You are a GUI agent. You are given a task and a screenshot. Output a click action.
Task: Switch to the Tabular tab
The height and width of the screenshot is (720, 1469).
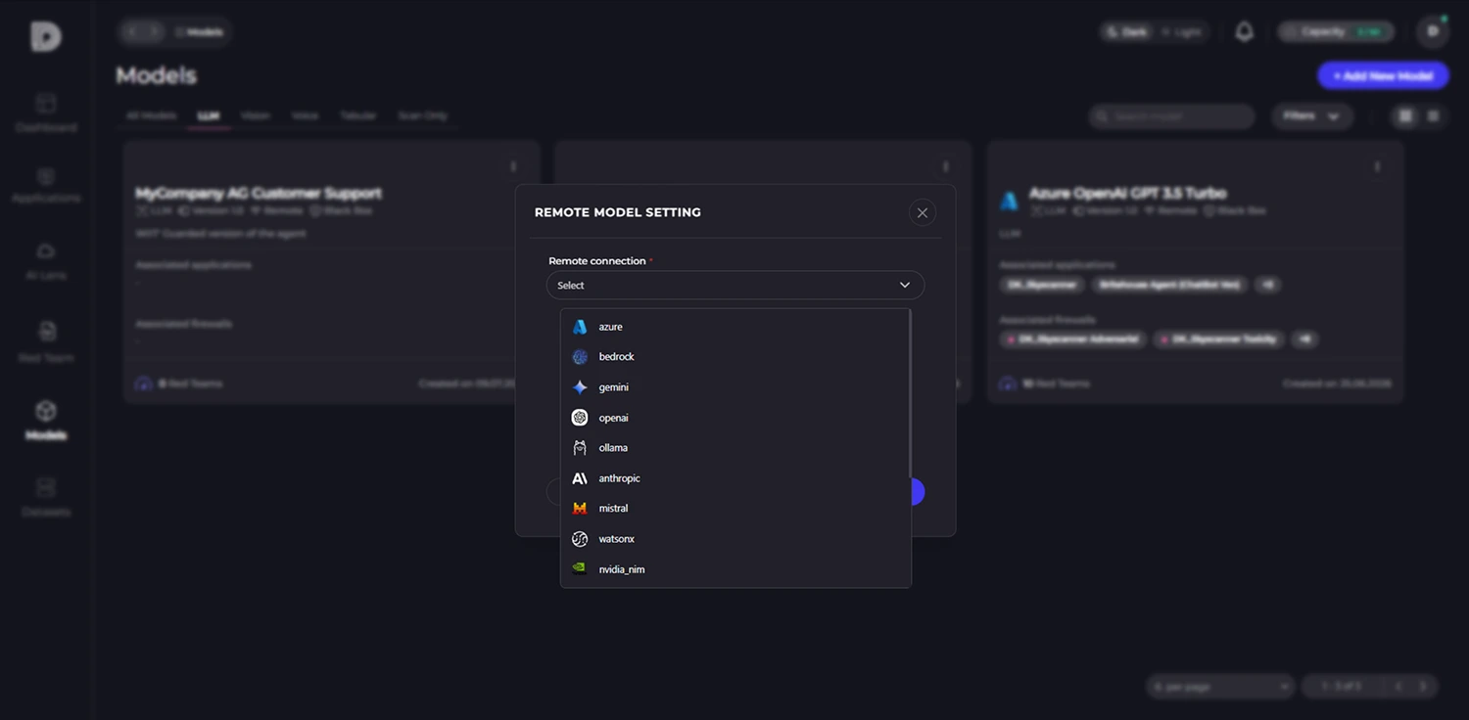[x=357, y=115]
